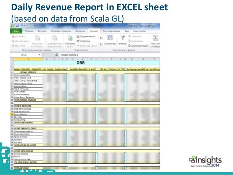
Task: Click the Name Box showing A19
Action: click(x=24, y=55)
